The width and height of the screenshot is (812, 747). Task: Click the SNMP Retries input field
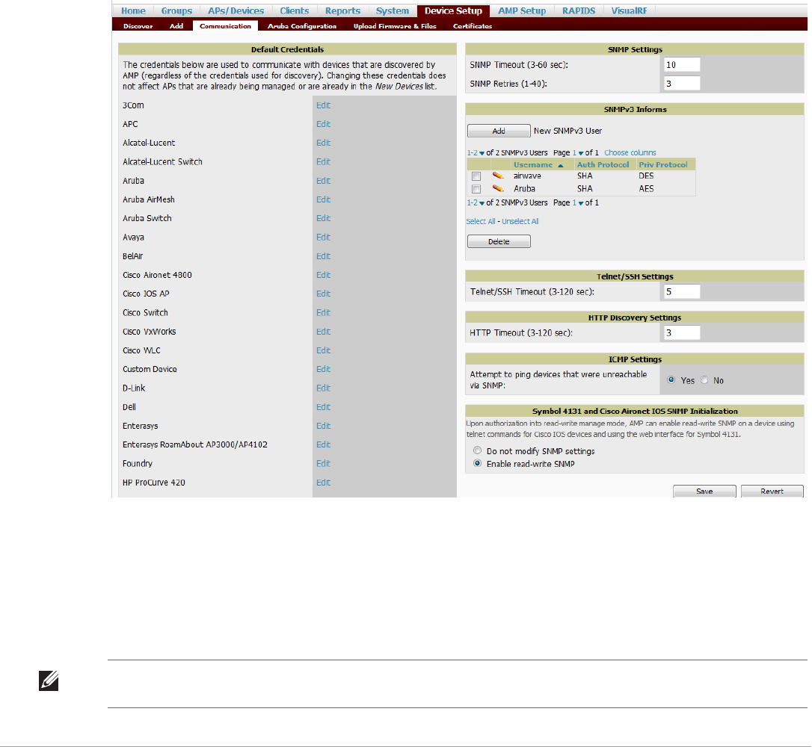pyautogui.click(x=681, y=83)
